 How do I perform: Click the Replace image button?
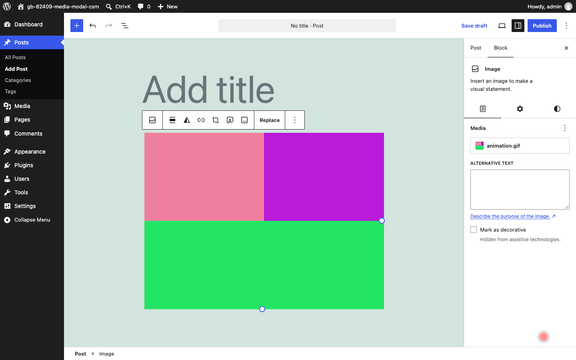coord(270,120)
